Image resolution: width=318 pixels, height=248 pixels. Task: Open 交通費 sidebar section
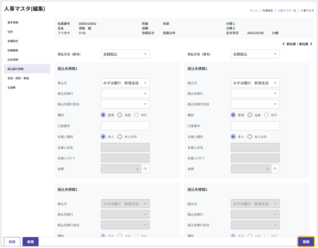pyautogui.click(x=12, y=88)
